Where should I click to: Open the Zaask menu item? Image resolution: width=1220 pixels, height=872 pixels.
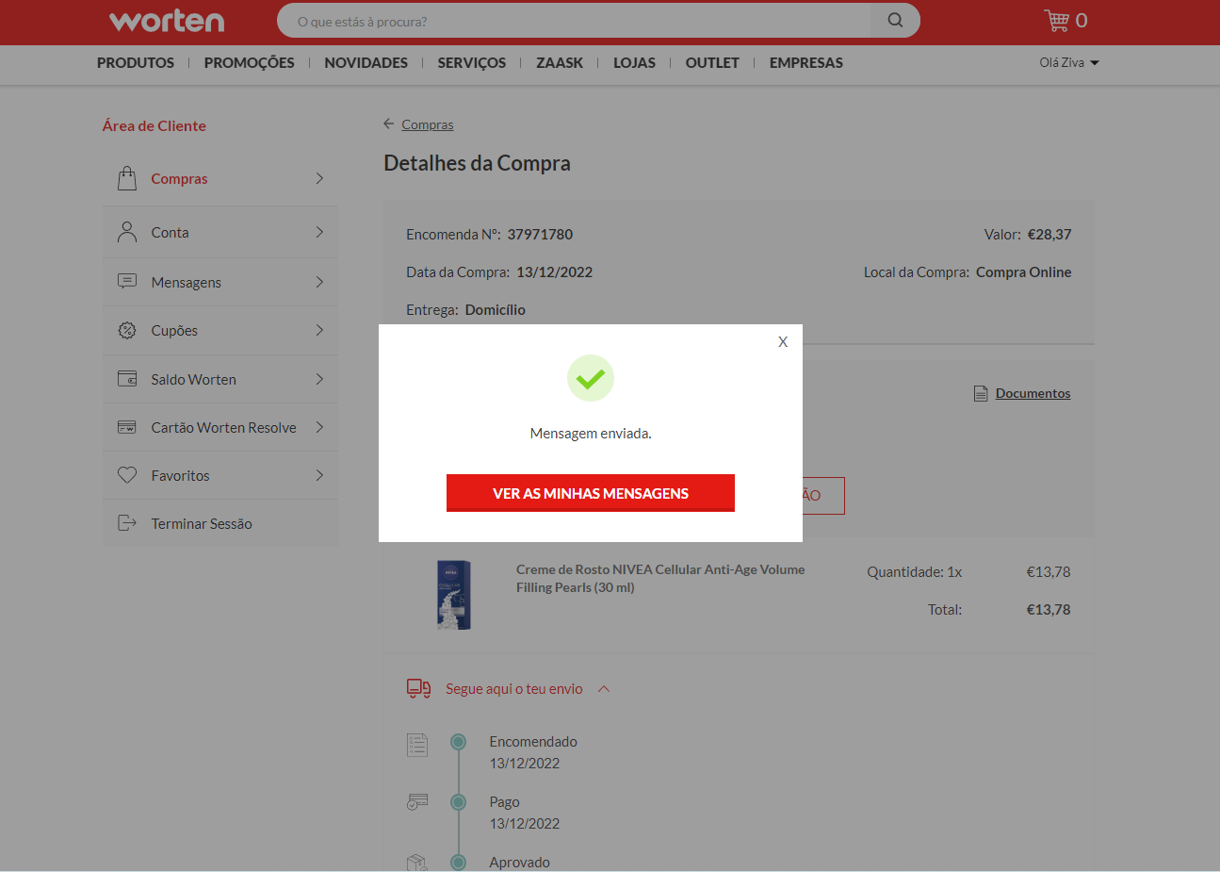(560, 63)
